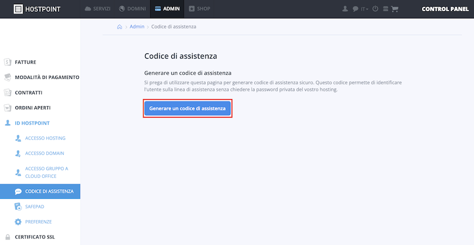This screenshot has height=245, width=474.
Task: Click the Fatture invoice icon
Action: click(8, 62)
